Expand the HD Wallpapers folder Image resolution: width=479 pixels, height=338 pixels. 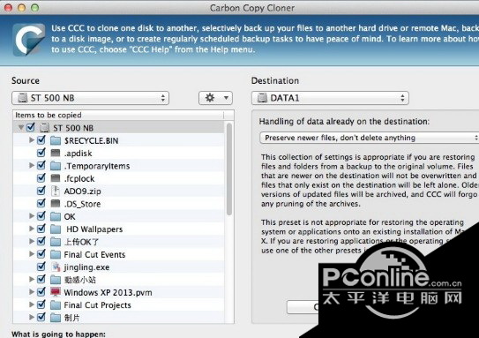(31, 229)
